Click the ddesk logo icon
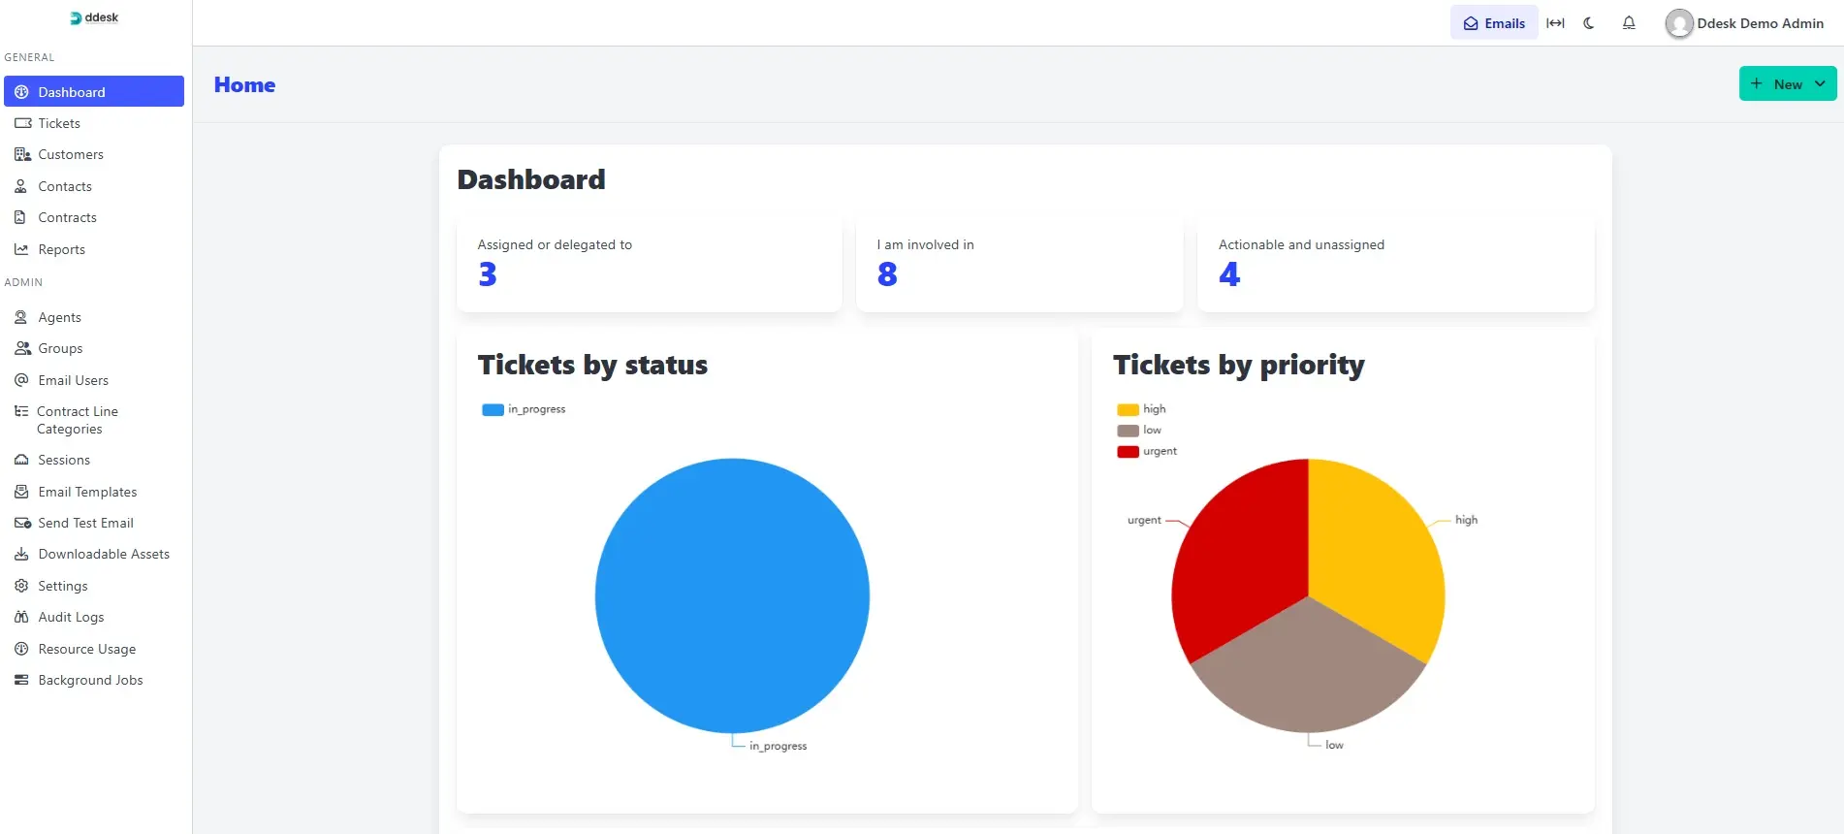Viewport: 1844px width, 834px height. pyautogui.click(x=76, y=17)
